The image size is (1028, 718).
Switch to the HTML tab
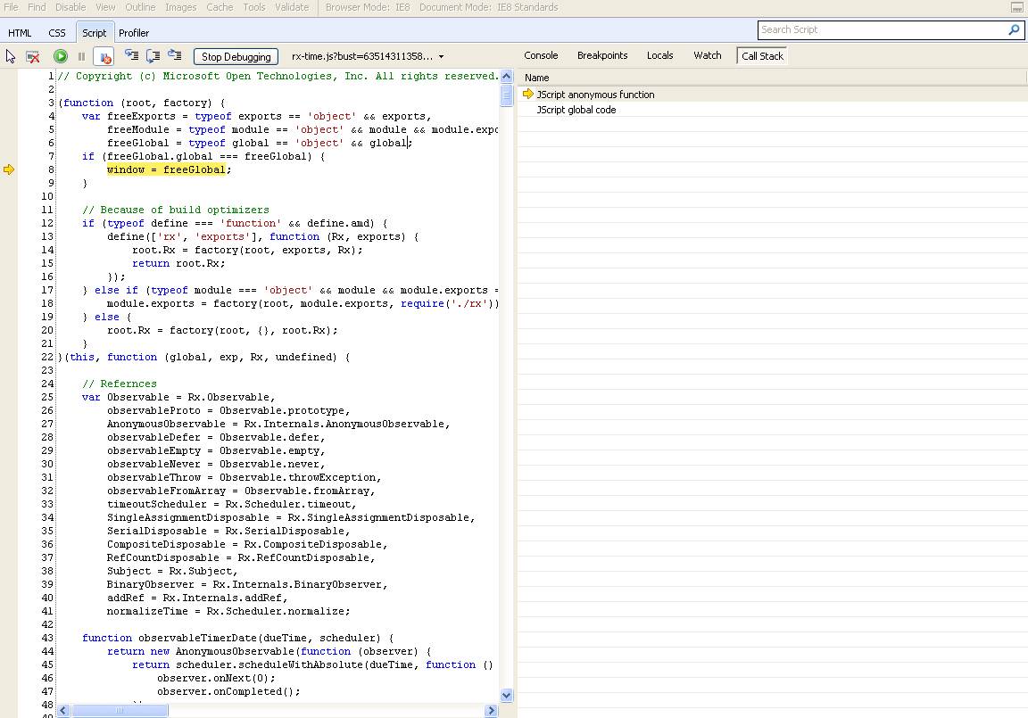pos(20,33)
